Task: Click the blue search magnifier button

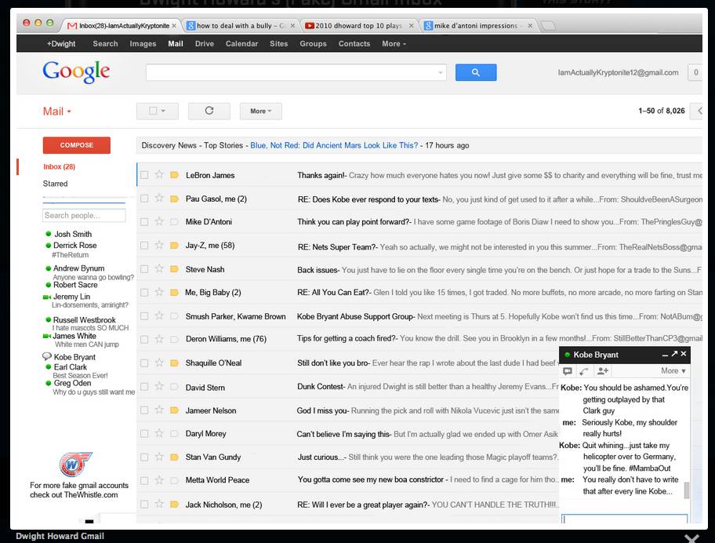Action: click(476, 72)
